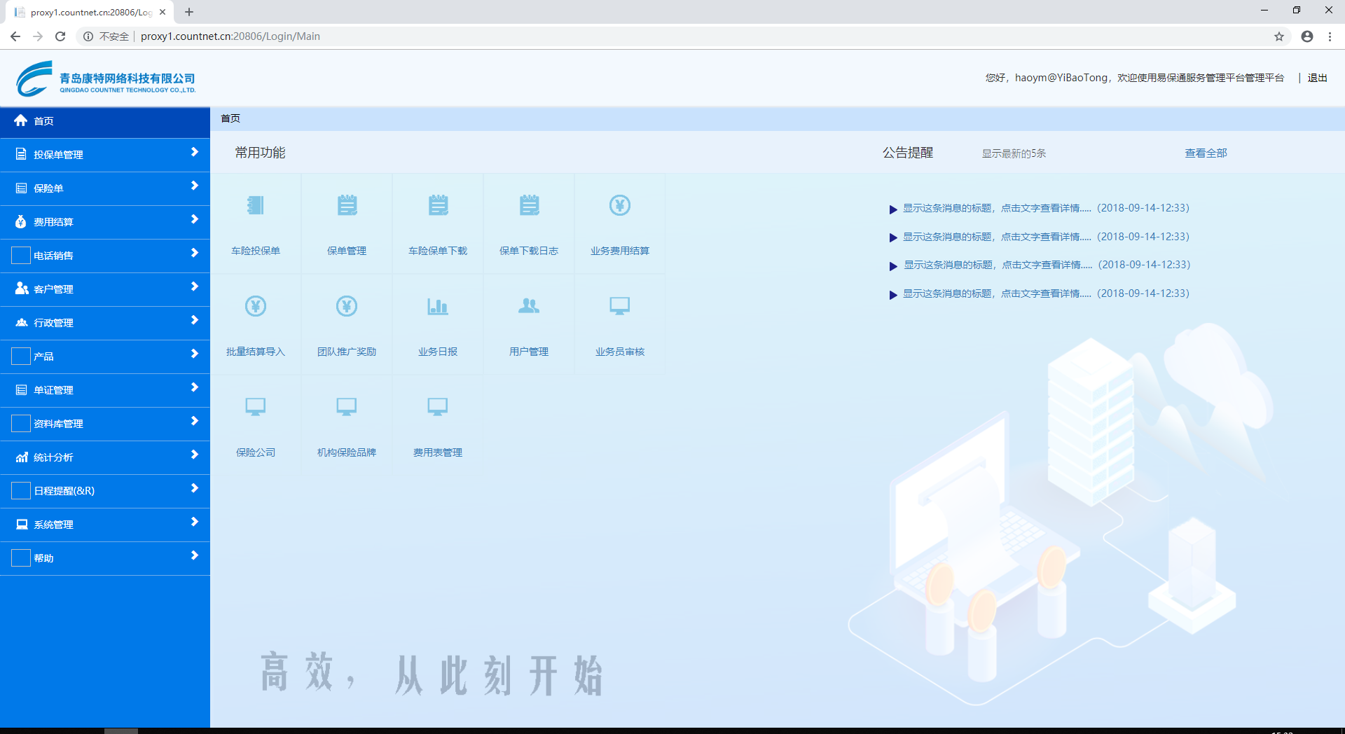The image size is (1345, 734).
Task: Click the 查看全部 announcements link
Action: pyautogui.click(x=1206, y=153)
